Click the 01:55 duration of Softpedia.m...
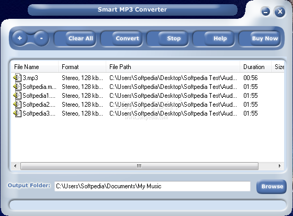Viewport: 293px width, 216px height. click(x=251, y=87)
